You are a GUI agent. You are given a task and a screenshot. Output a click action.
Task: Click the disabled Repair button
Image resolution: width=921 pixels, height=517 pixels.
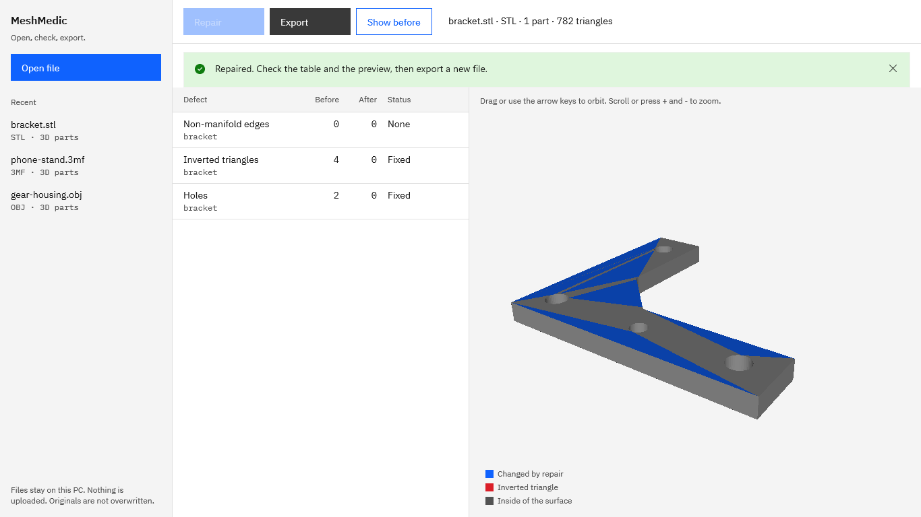[x=224, y=22]
